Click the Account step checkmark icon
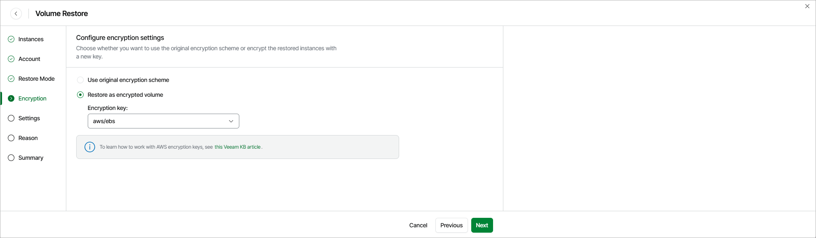Screen dimensions: 816x238 pos(11,59)
